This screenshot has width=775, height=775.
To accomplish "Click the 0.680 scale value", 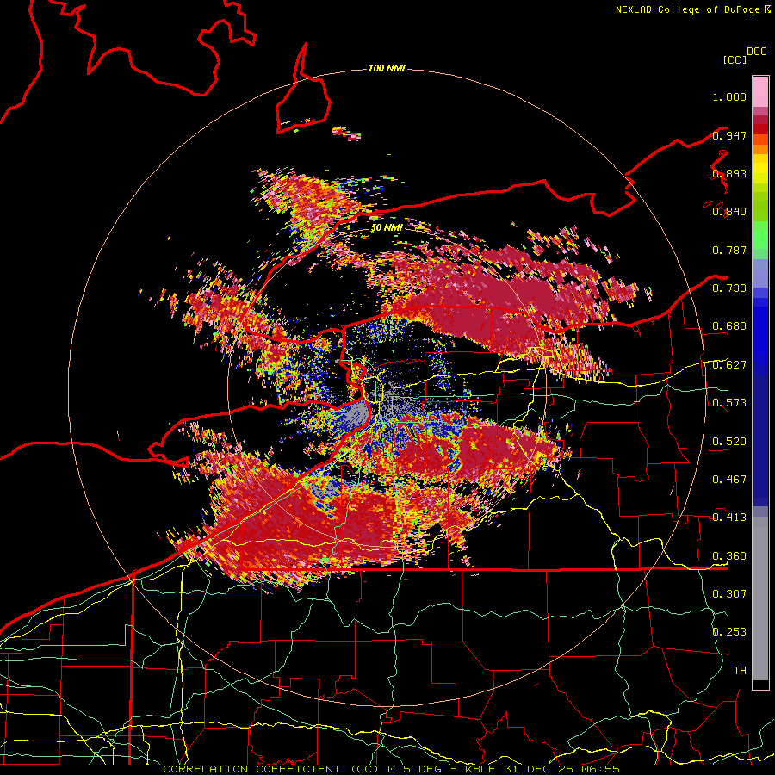I will pyautogui.click(x=729, y=326).
